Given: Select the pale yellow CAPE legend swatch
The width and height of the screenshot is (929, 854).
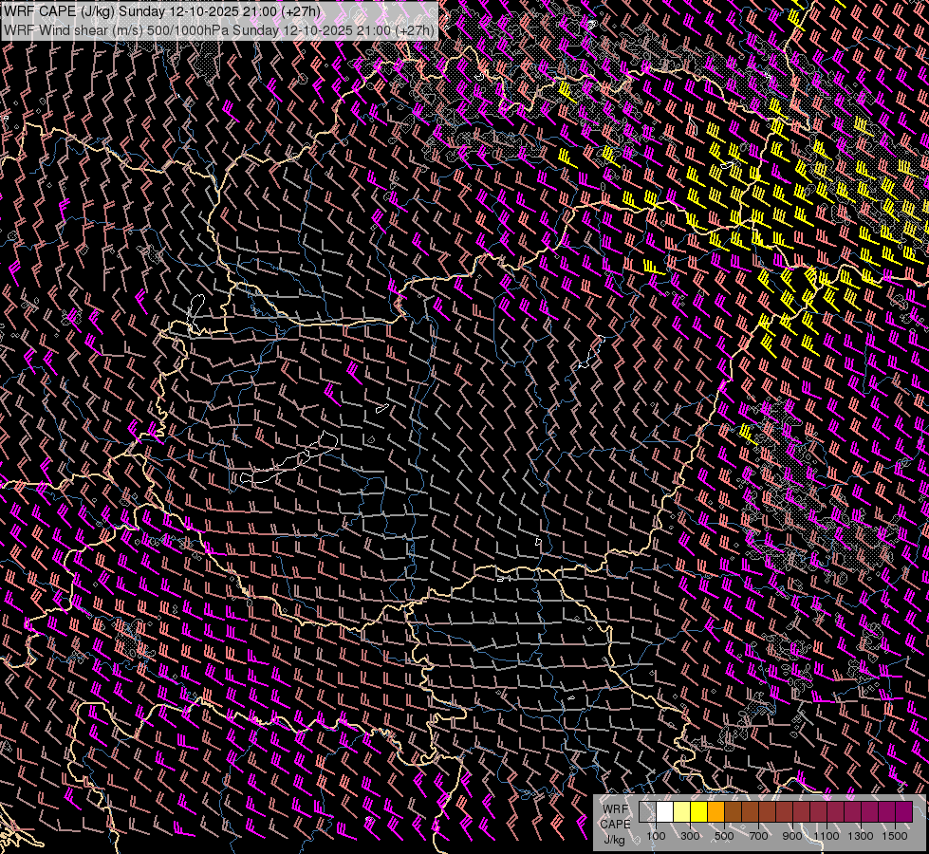Looking at the screenshot, I should [681, 812].
